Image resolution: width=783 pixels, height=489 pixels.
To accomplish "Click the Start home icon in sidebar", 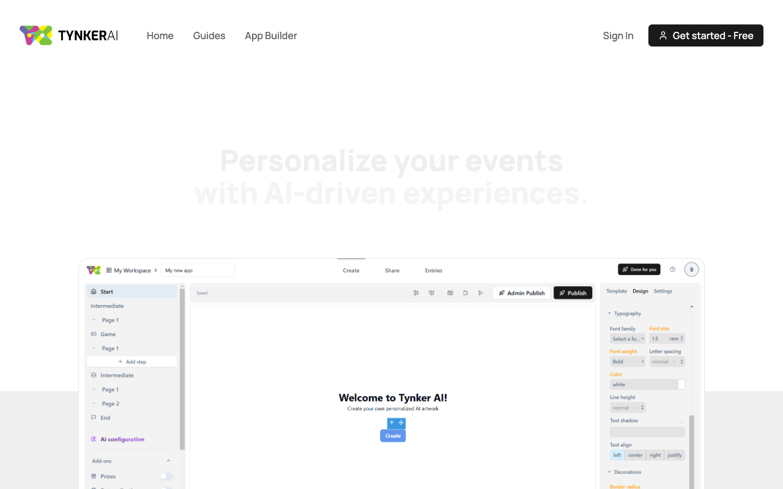I will coord(94,292).
